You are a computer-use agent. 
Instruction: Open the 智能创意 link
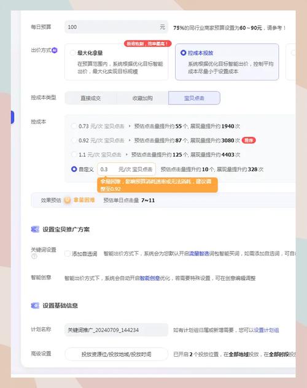tap(150, 278)
